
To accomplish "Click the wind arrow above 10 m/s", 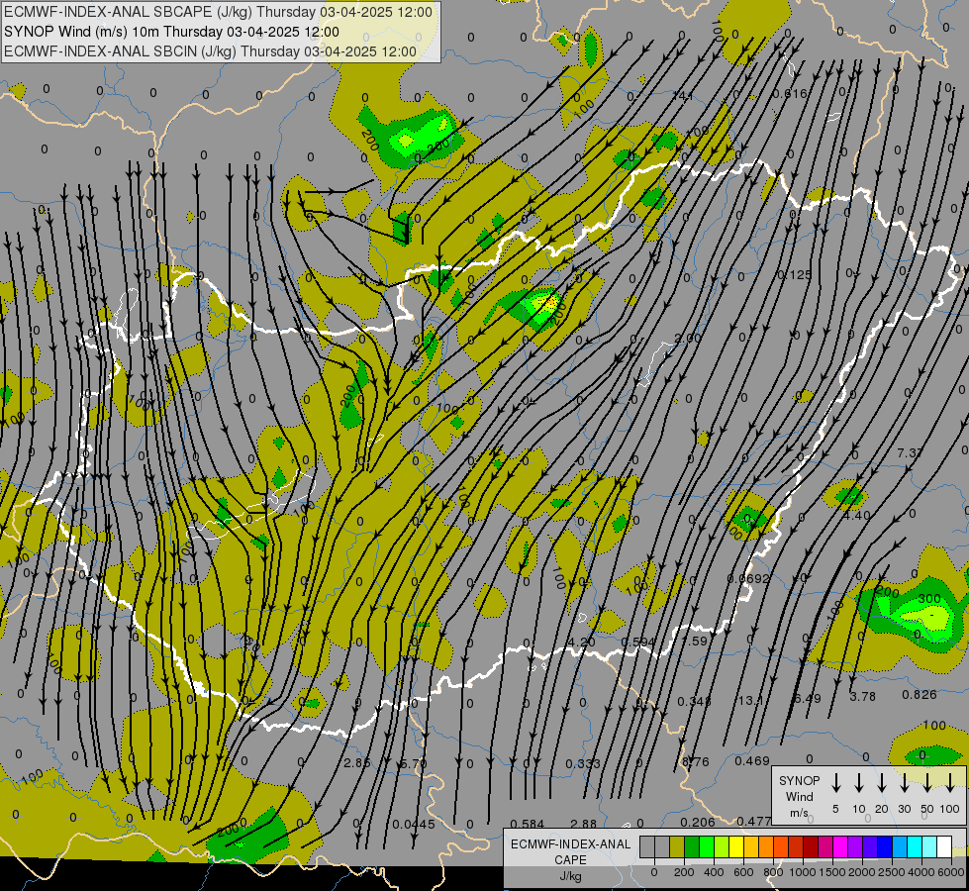I will 859,783.
